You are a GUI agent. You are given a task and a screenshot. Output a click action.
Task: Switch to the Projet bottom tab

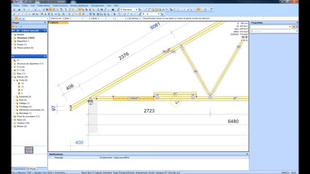[31, 169]
